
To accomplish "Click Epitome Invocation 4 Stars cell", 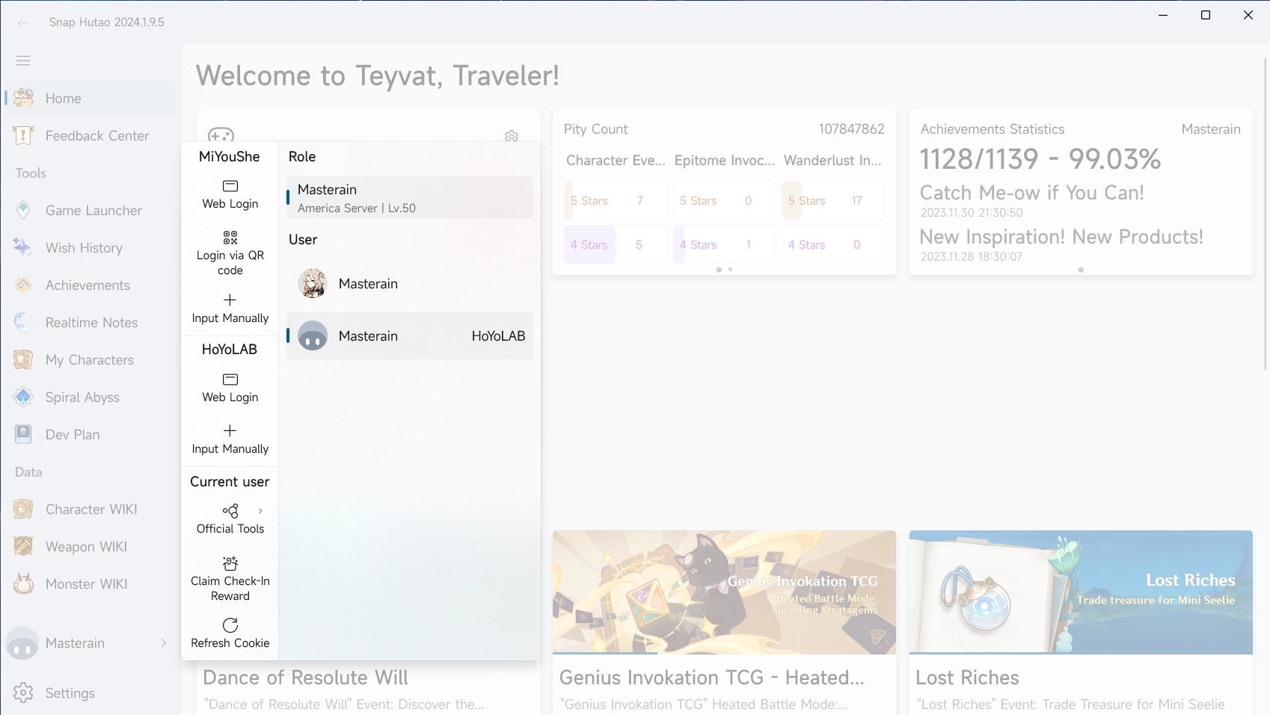I will pos(724,244).
